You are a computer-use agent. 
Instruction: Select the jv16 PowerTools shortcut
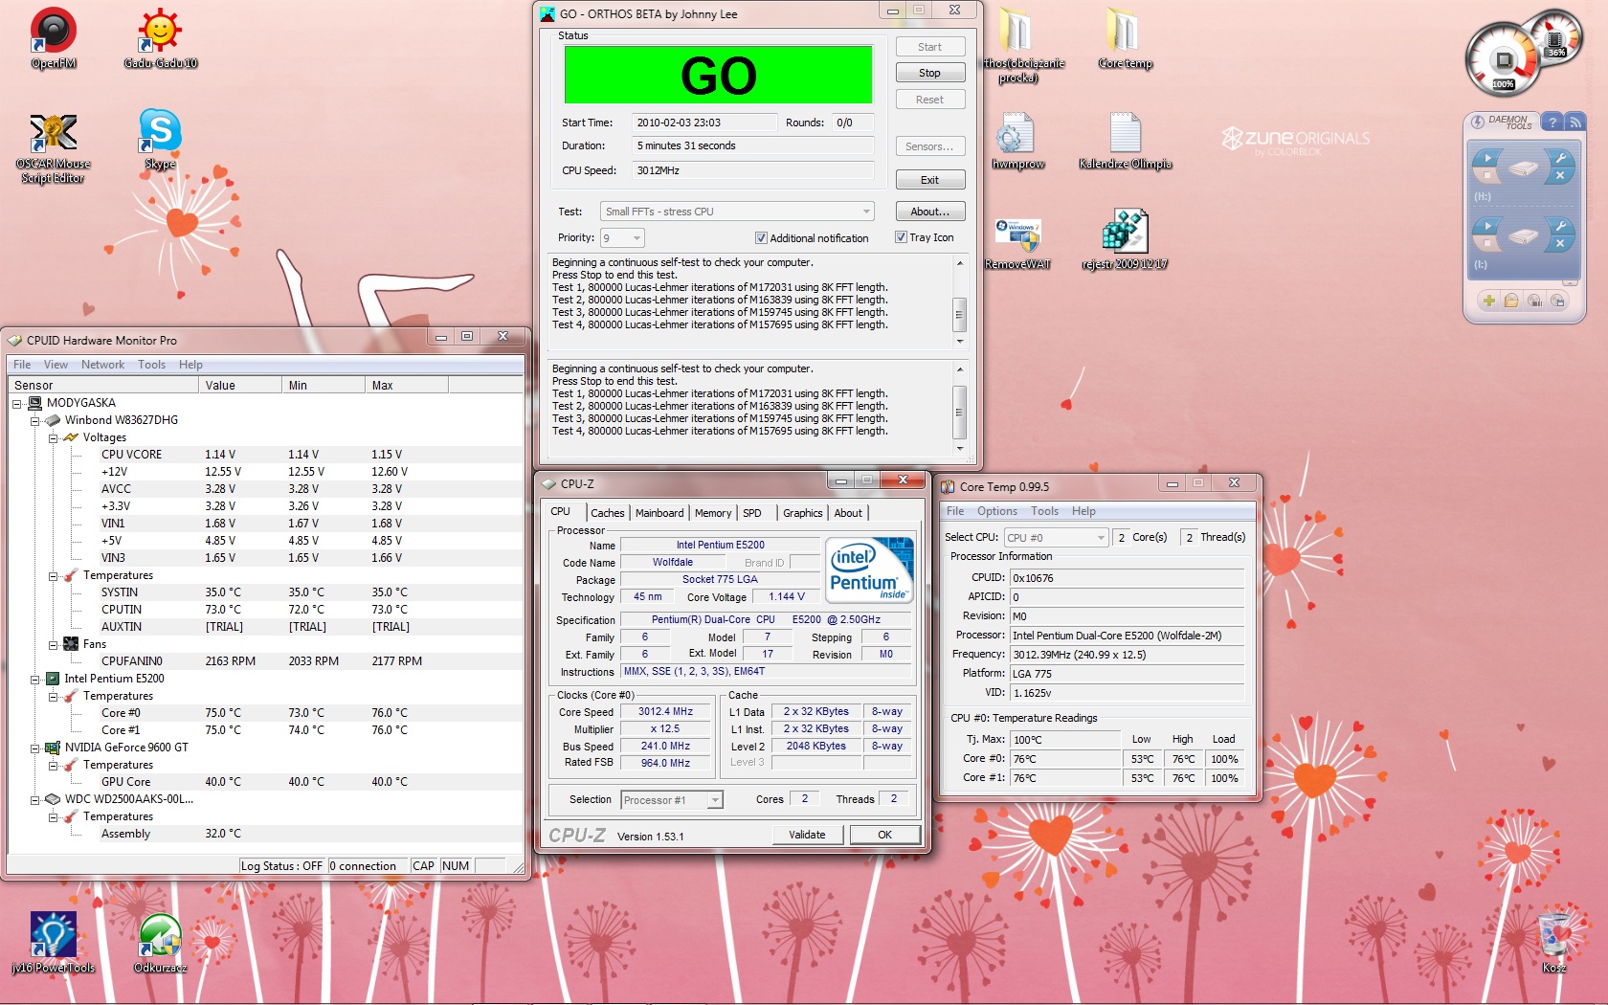pos(54,942)
